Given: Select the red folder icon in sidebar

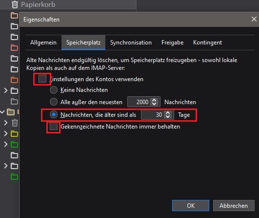Looking at the screenshot, I should click(x=14, y=48).
